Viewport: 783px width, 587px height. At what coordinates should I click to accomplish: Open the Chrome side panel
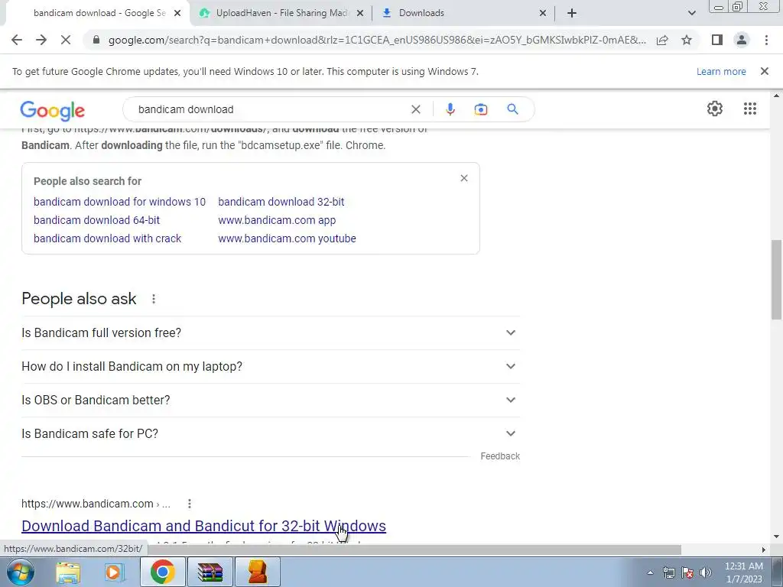coord(717,40)
